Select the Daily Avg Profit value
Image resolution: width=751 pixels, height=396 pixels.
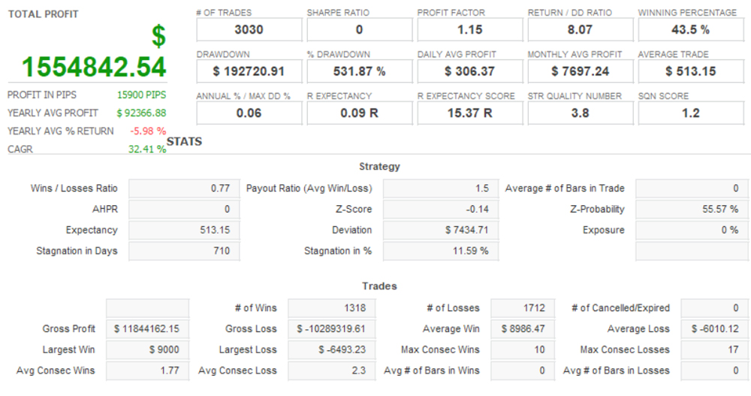(x=469, y=71)
